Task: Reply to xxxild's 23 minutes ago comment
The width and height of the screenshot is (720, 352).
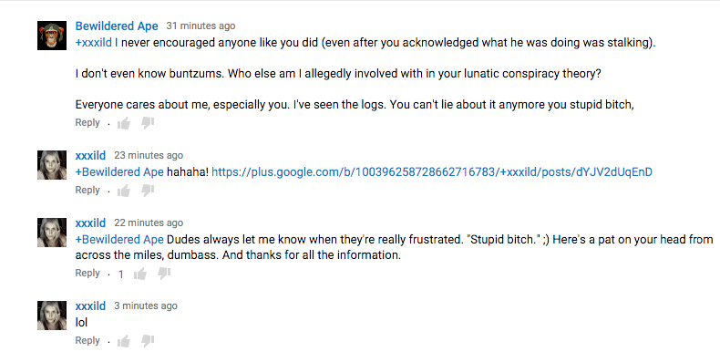Action: click(87, 191)
